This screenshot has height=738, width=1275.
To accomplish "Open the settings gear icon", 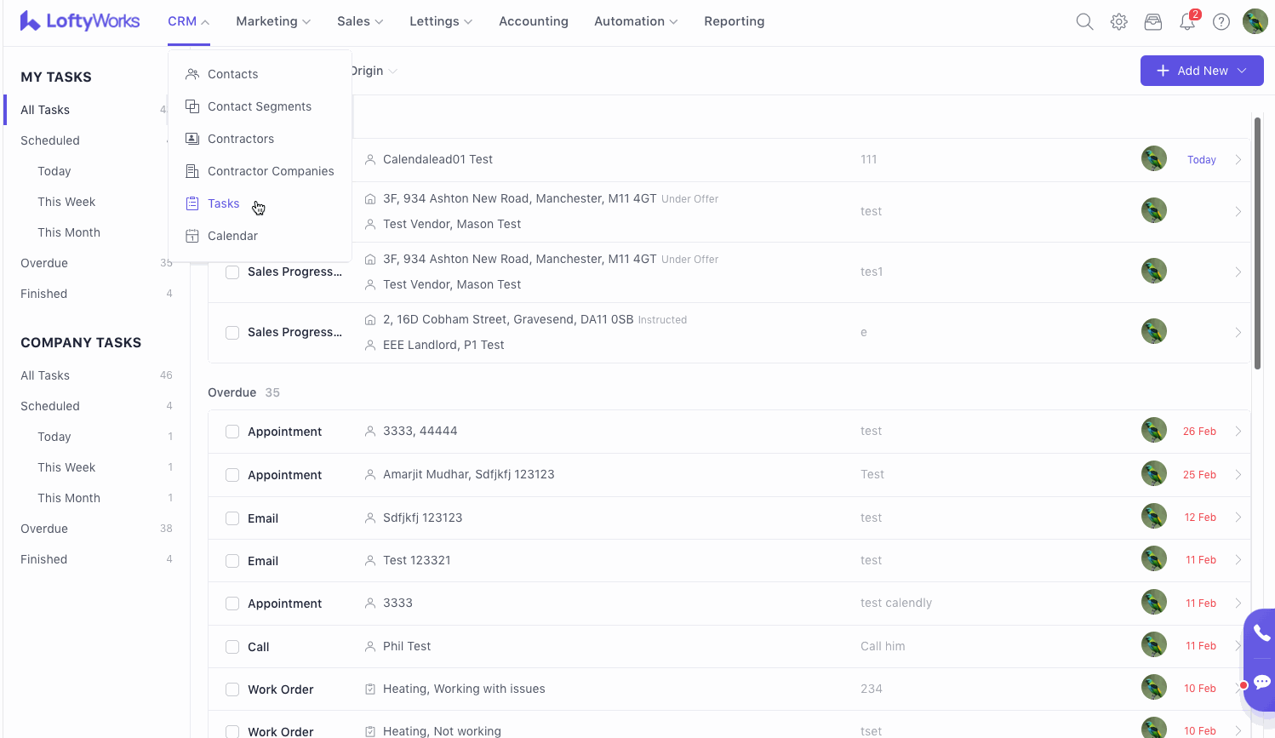I will pyautogui.click(x=1119, y=22).
